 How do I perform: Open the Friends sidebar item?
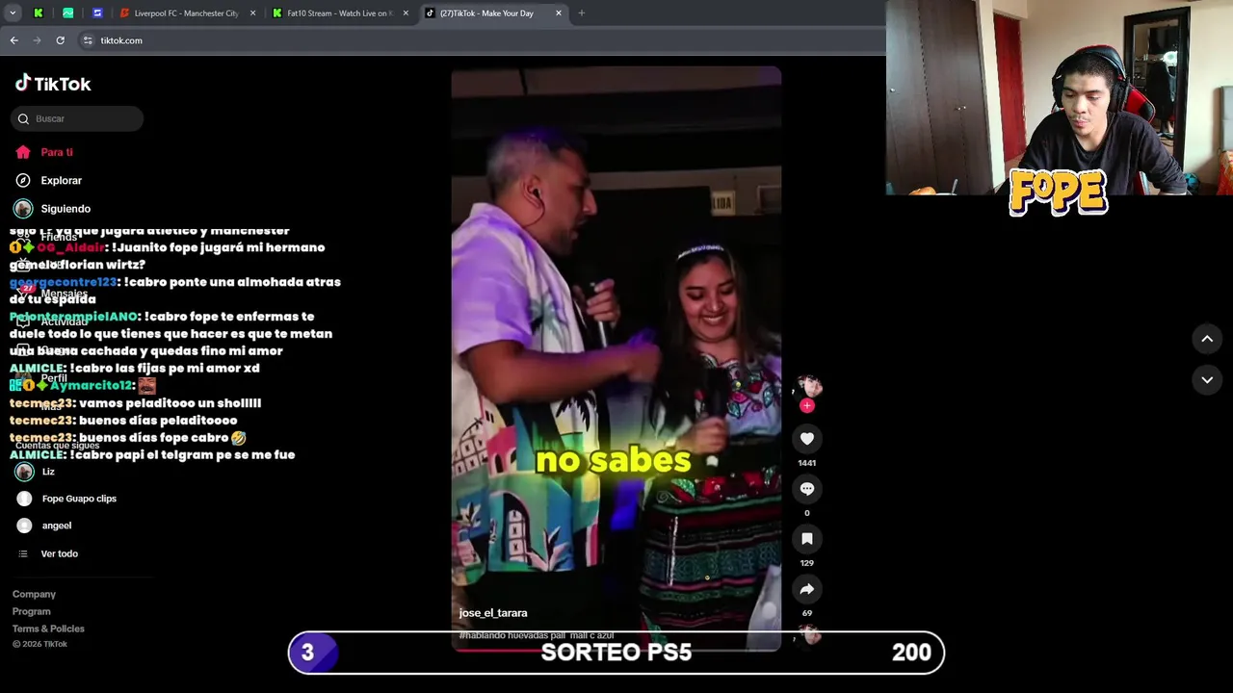tap(59, 237)
